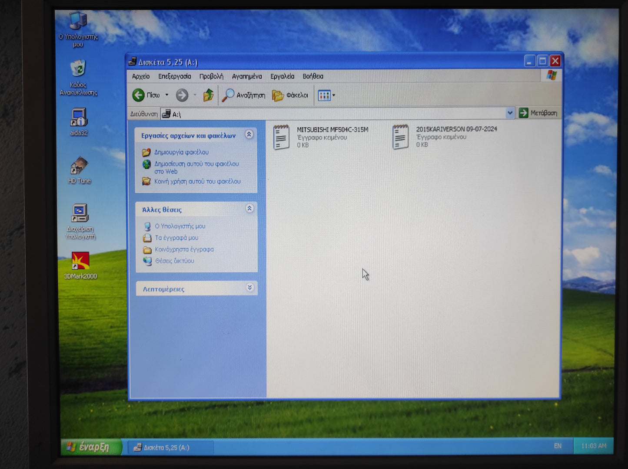Launch the 3DMark2000 desktop icon
This screenshot has height=469, width=628.
pyautogui.click(x=80, y=262)
